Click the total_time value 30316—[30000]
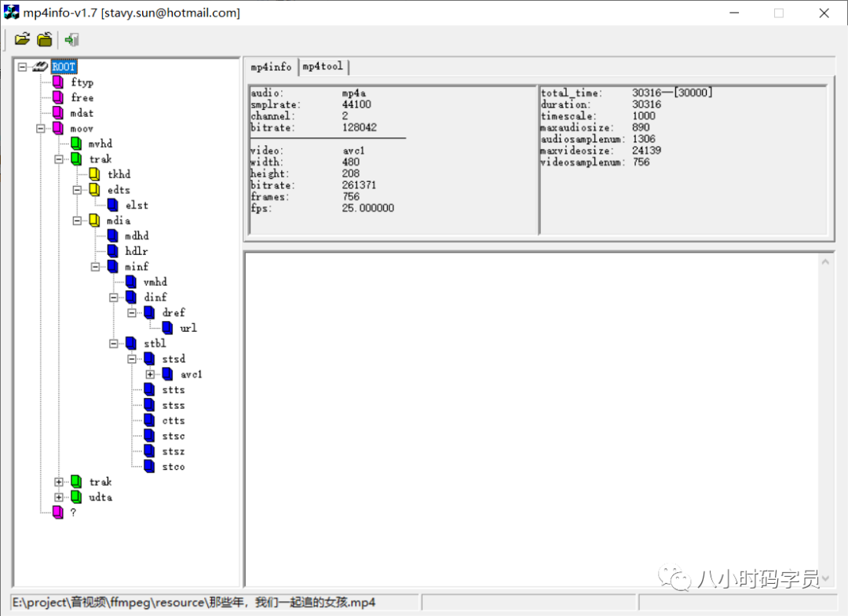This screenshot has width=848, height=616. click(672, 93)
